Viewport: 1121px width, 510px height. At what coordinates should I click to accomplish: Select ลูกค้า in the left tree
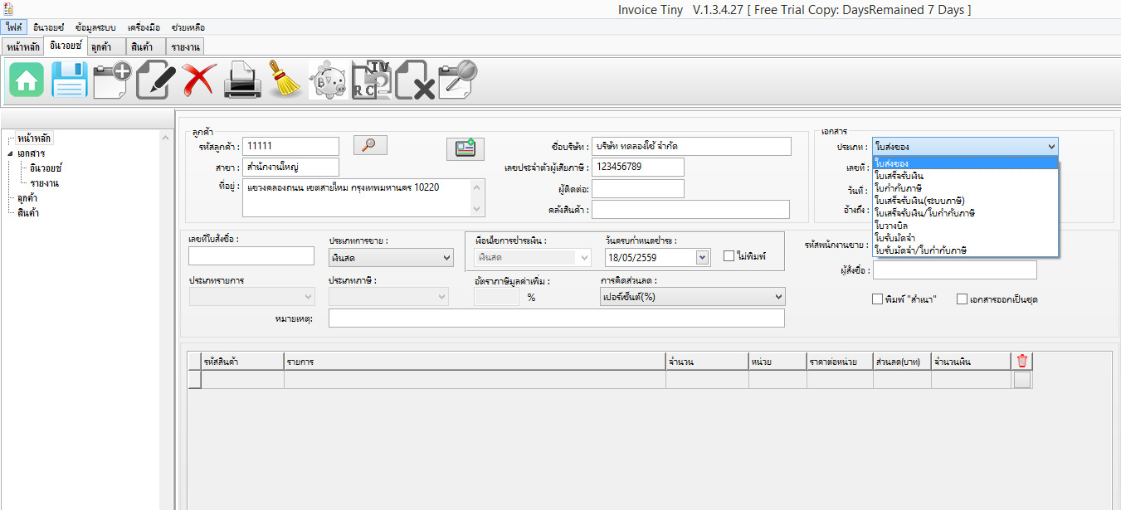click(x=27, y=198)
